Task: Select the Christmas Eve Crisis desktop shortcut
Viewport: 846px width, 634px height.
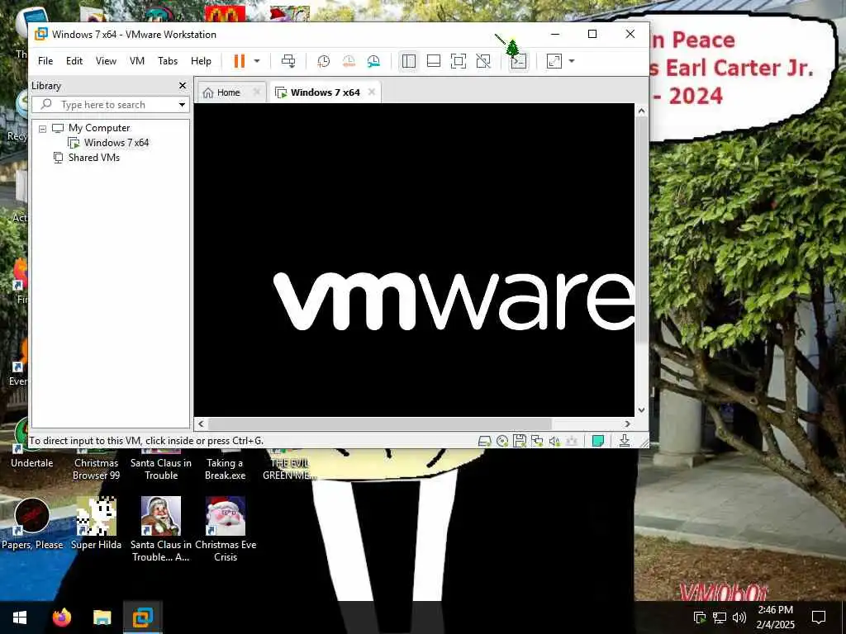Action: click(226, 529)
